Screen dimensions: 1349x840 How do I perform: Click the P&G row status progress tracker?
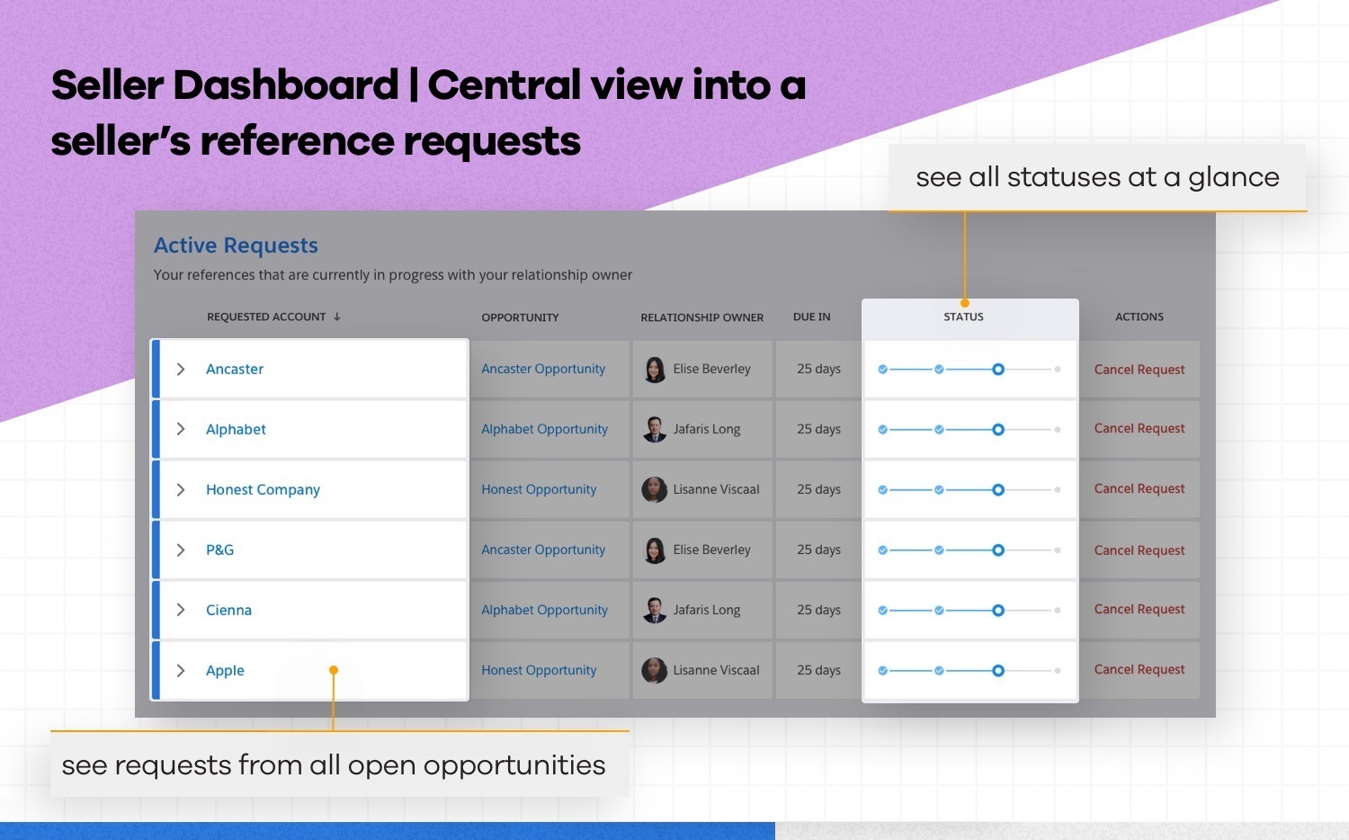tap(969, 550)
